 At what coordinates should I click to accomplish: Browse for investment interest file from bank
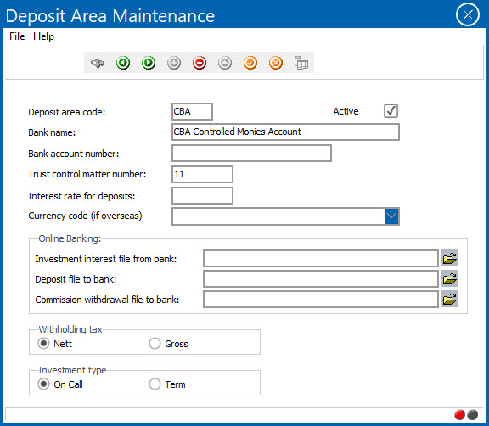(450, 258)
